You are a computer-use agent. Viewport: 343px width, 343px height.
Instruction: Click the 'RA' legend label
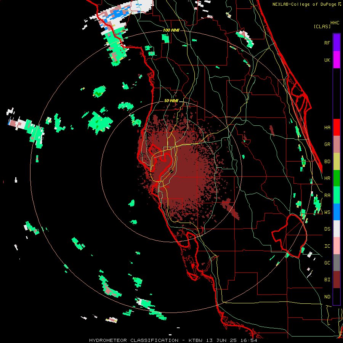click(327, 195)
